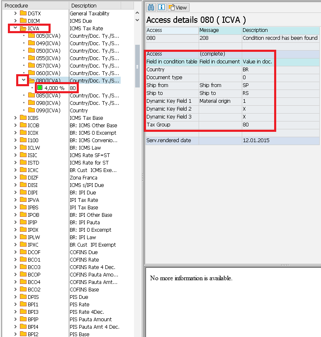Collapse the ICVA tree node
Viewport: 321px width, 337px height.
point(15,28)
